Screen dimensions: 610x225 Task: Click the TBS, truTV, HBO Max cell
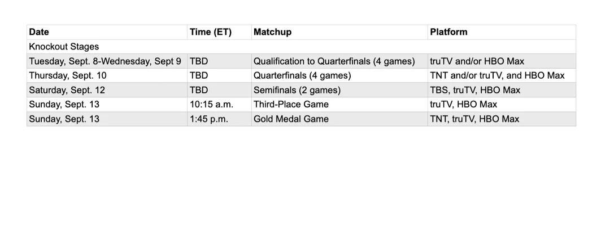tap(502, 90)
